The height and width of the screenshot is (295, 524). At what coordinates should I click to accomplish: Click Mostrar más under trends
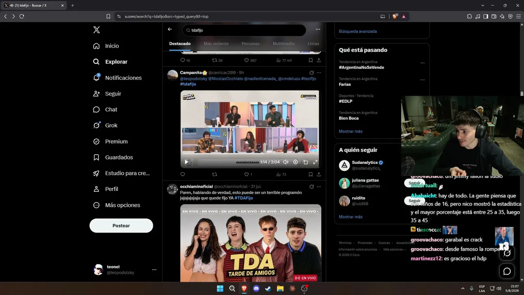(x=351, y=132)
